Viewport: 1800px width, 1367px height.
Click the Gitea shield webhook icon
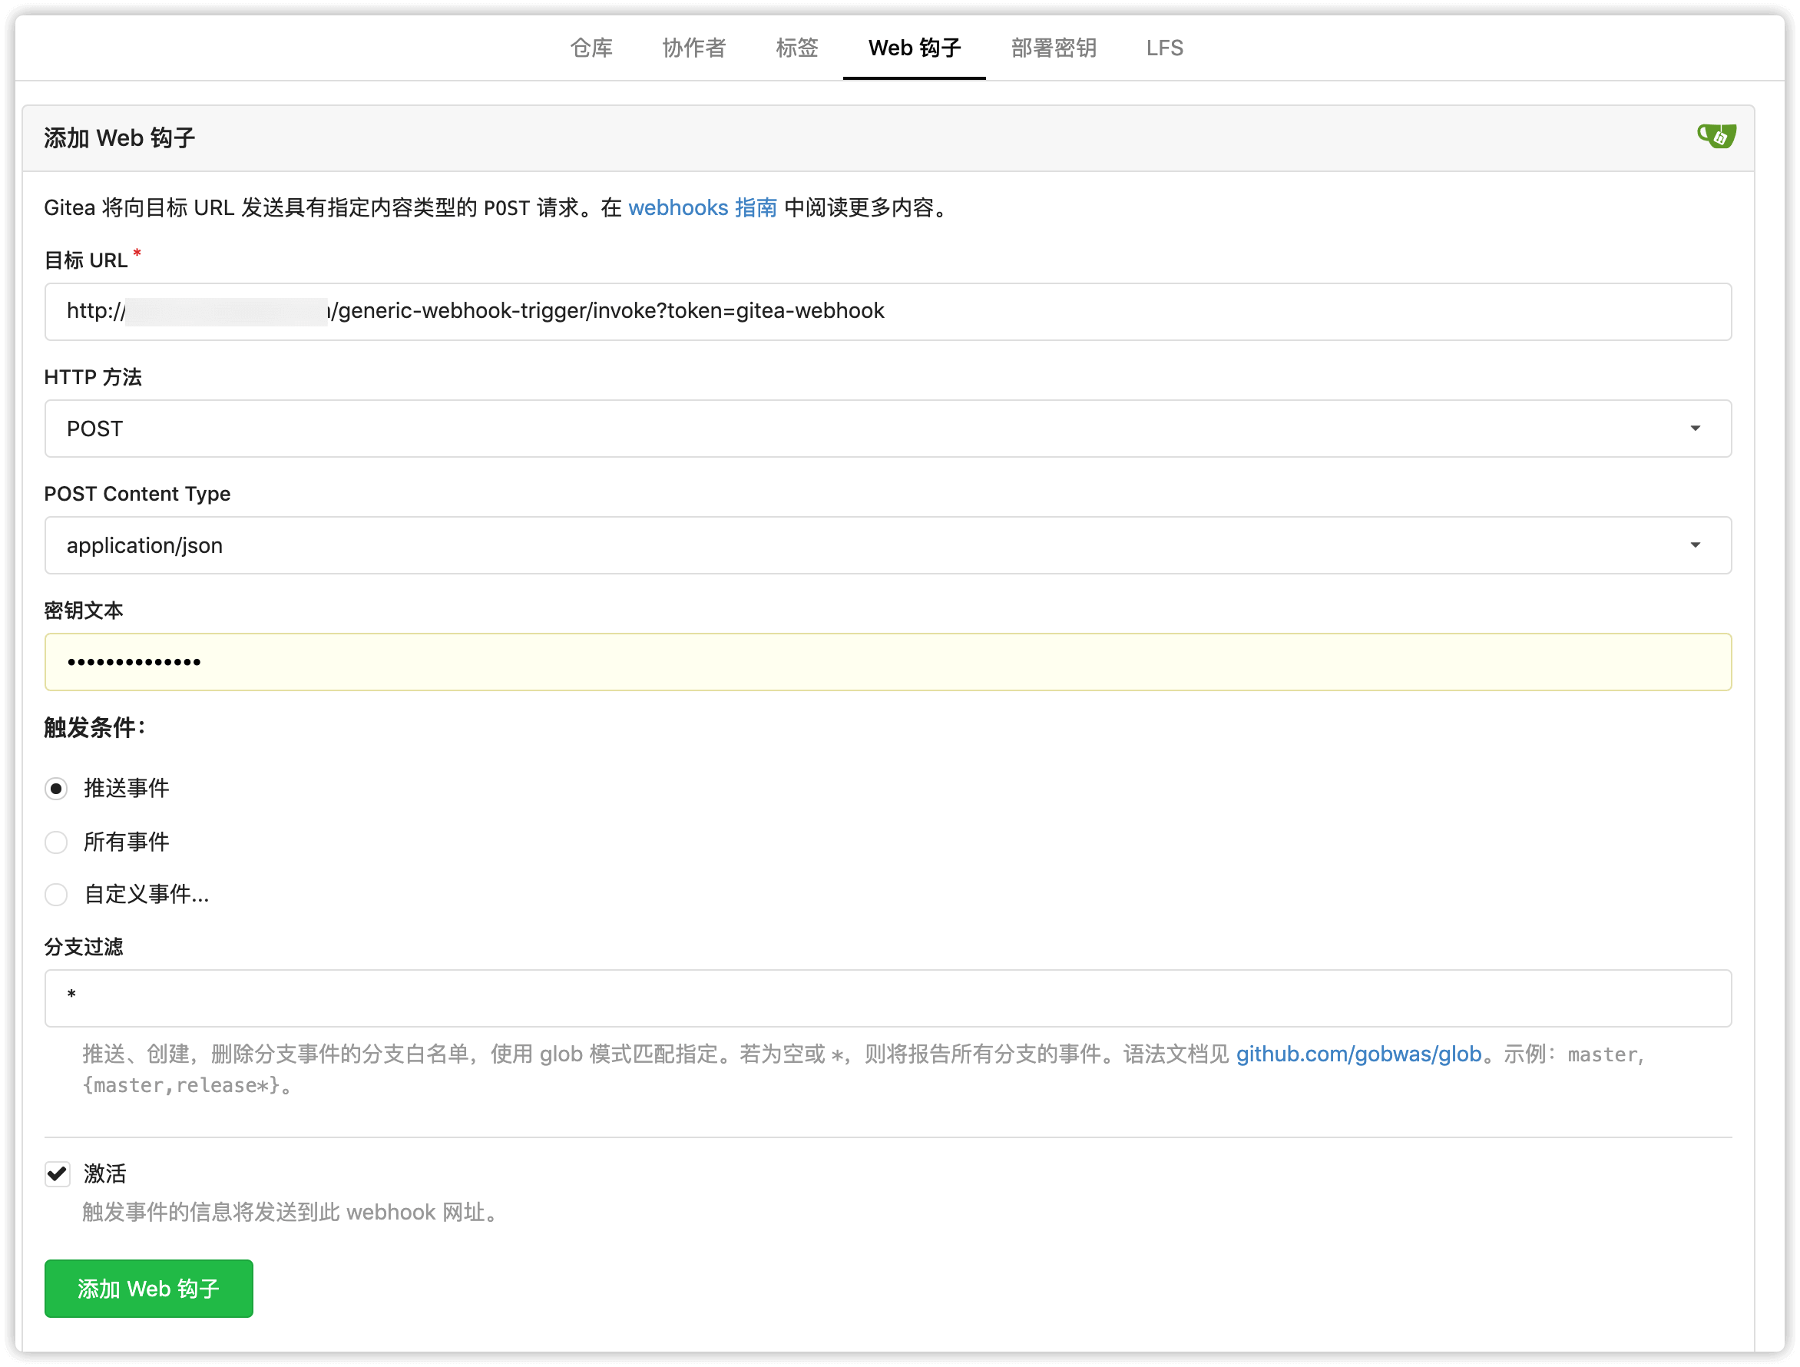(1717, 135)
